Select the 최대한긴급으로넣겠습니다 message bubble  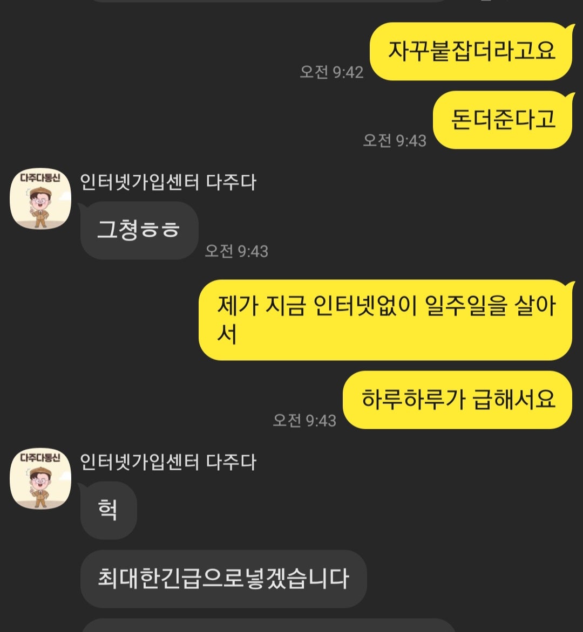click(223, 579)
